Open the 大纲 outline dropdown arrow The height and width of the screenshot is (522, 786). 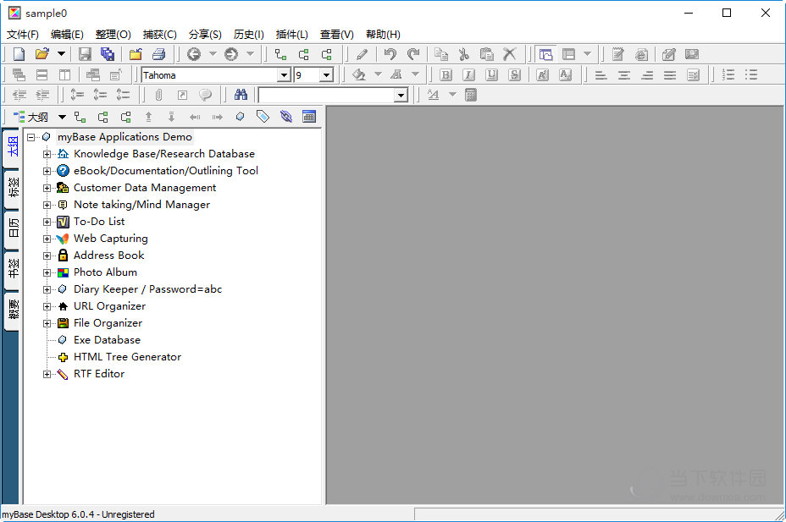coord(62,117)
